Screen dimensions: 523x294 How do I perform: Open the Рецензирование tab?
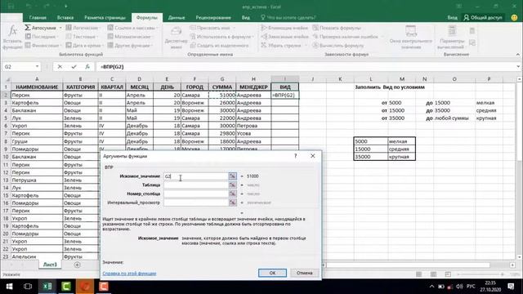pyautogui.click(x=213, y=18)
